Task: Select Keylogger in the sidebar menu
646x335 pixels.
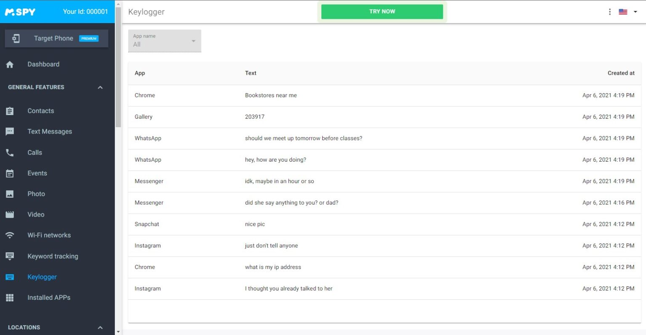Action: click(42, 277)
